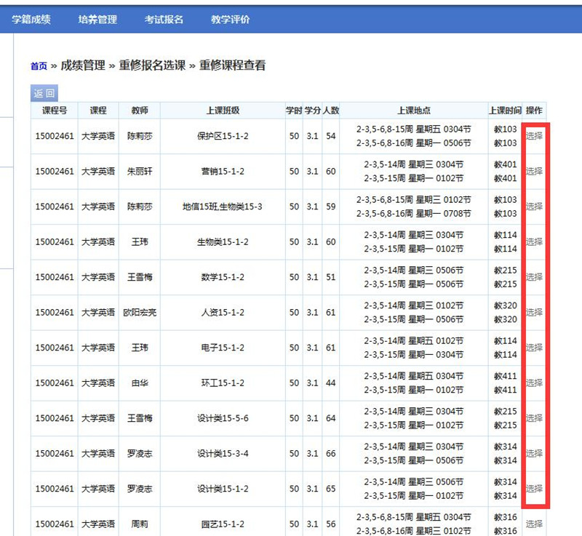
Task: Select 环工15-1-2 class with 选择
Action: pos(534,383)
